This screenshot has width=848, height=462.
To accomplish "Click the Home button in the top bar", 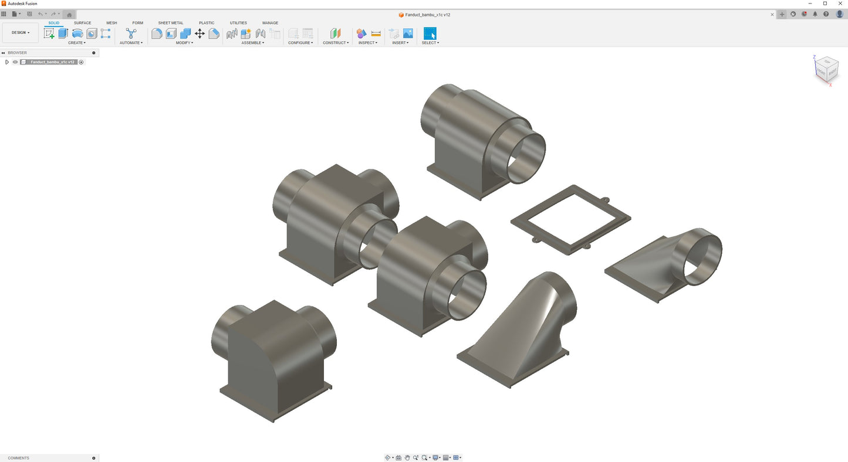I will pos(69,15).
